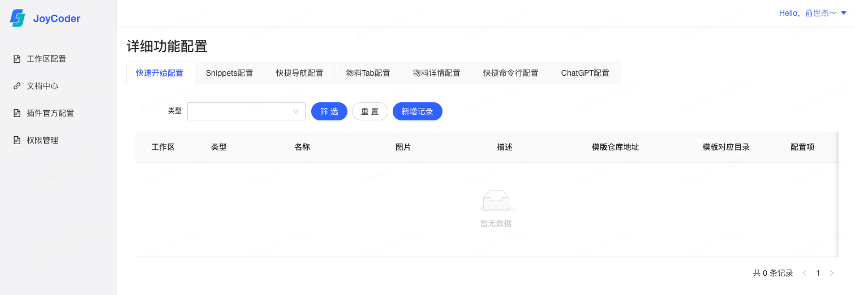
Task: Click the document icon beside 插件官方配置
Action: pyautogui.click(x=17, y=113)
